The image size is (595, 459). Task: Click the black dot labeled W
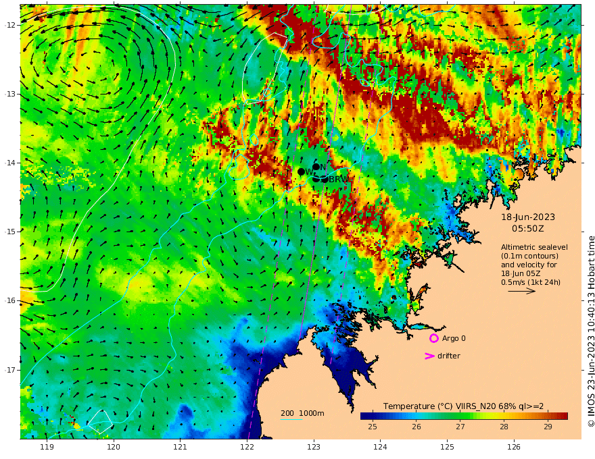click(x=302, y=171)
